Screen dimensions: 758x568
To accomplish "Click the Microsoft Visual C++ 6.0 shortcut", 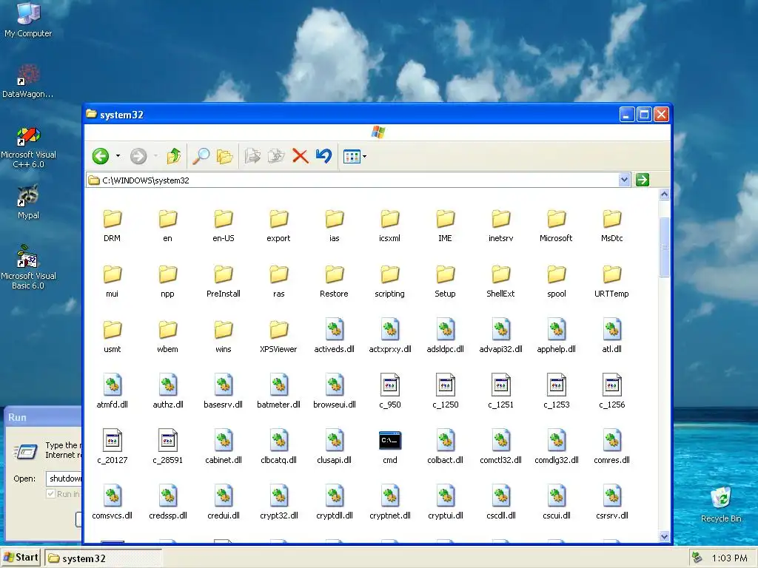I will pyautogui.click(x=28, y=147).
